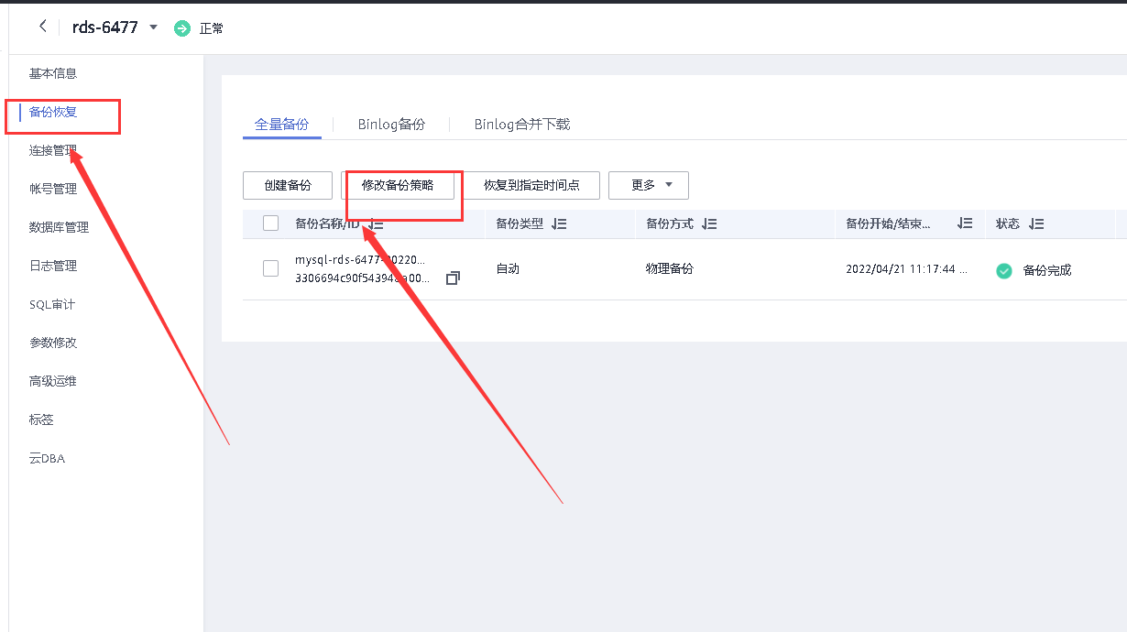Click the 物理备份 backup method cell
The image size is (1127, 632).
click(670, 269)
